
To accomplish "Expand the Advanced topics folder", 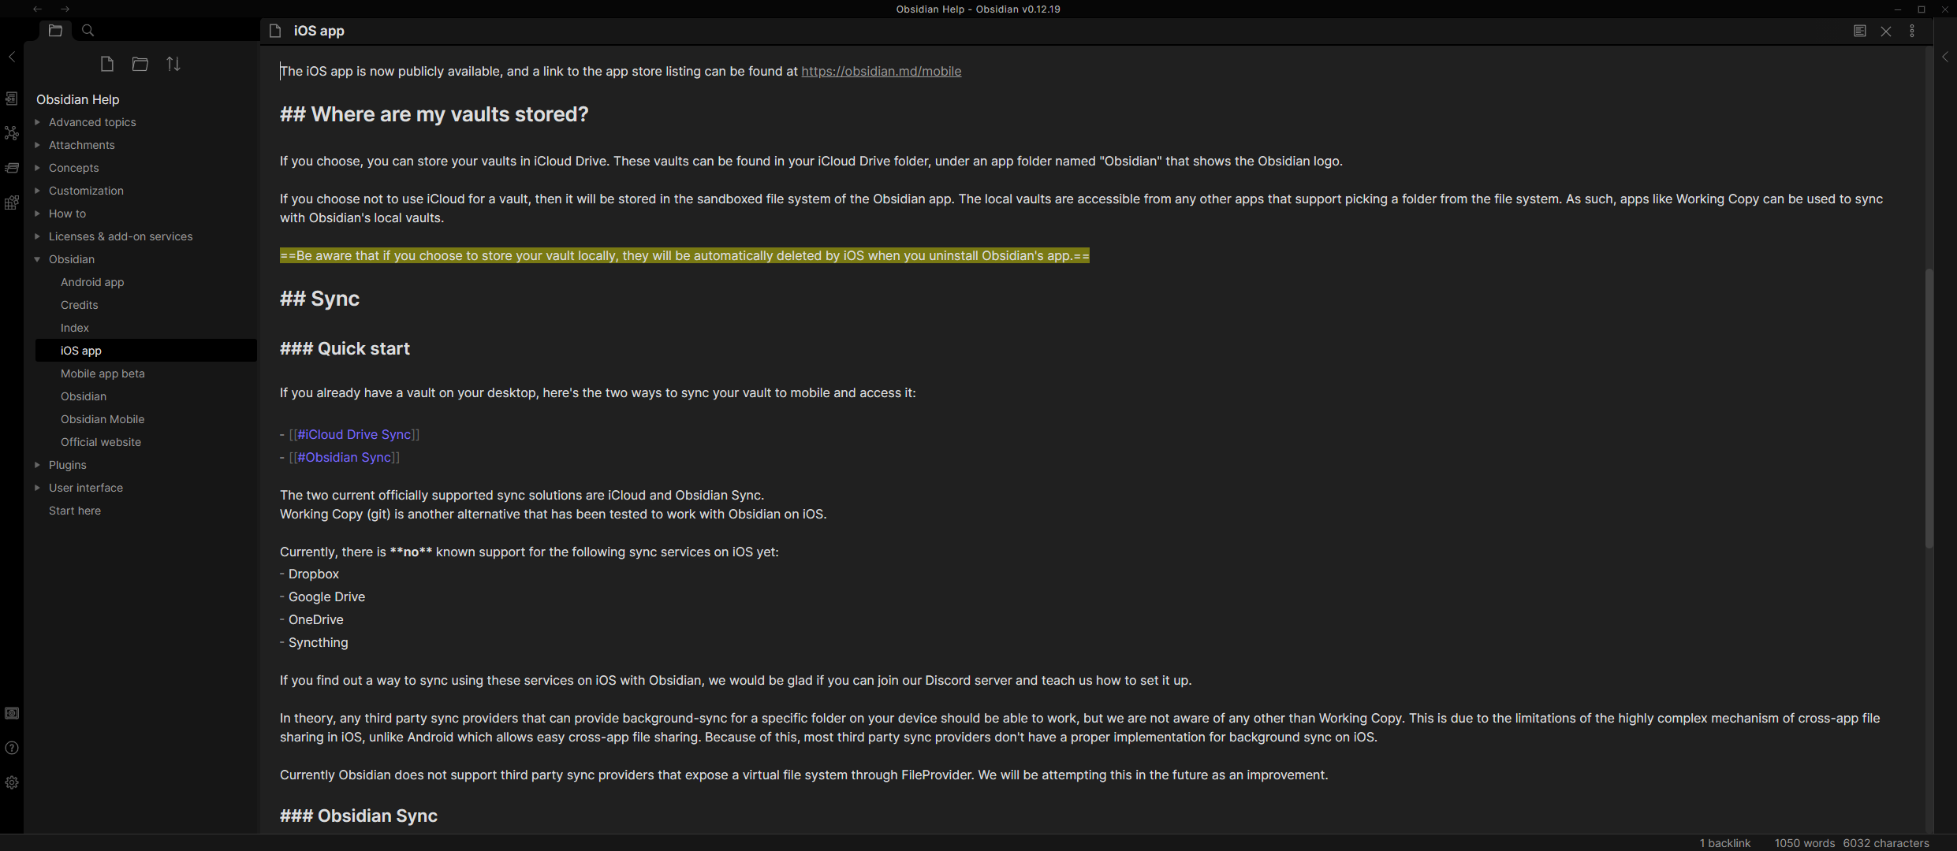I will click(37, 122).
